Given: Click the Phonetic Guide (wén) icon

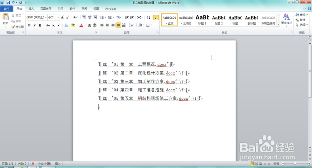Looking at the screenshot, I should pos(90,17).
